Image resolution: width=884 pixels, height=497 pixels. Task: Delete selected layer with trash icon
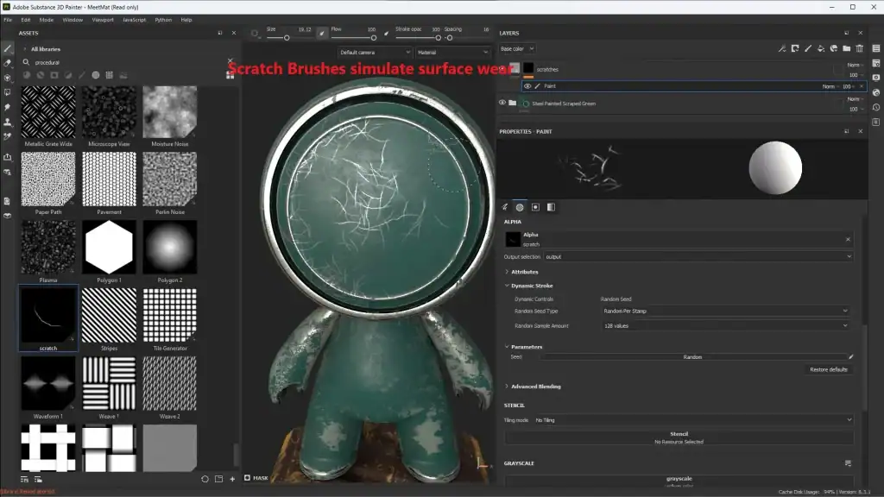coord(860,48)
